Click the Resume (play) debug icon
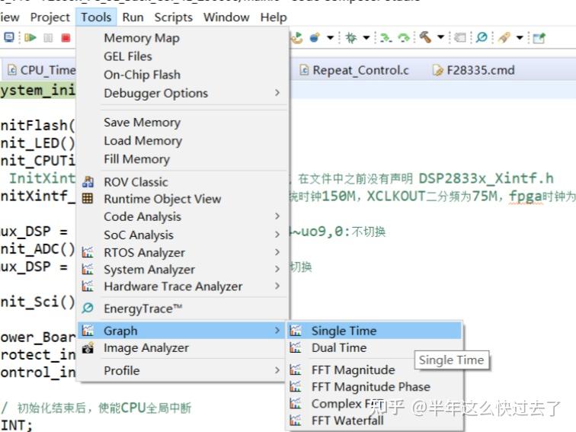Image resolution: width=576 pixels, height=432 pixels. click(30, 37)
